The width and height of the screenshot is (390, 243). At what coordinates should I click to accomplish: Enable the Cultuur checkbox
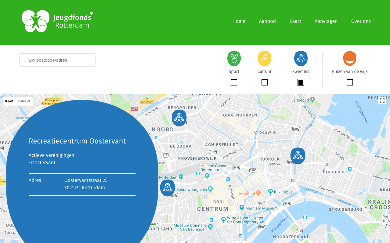pos(265,82)
